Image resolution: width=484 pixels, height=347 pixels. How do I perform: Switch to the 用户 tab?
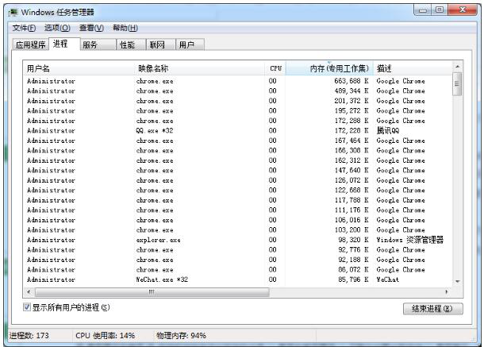pyautogui.click(x=186, y=45)
